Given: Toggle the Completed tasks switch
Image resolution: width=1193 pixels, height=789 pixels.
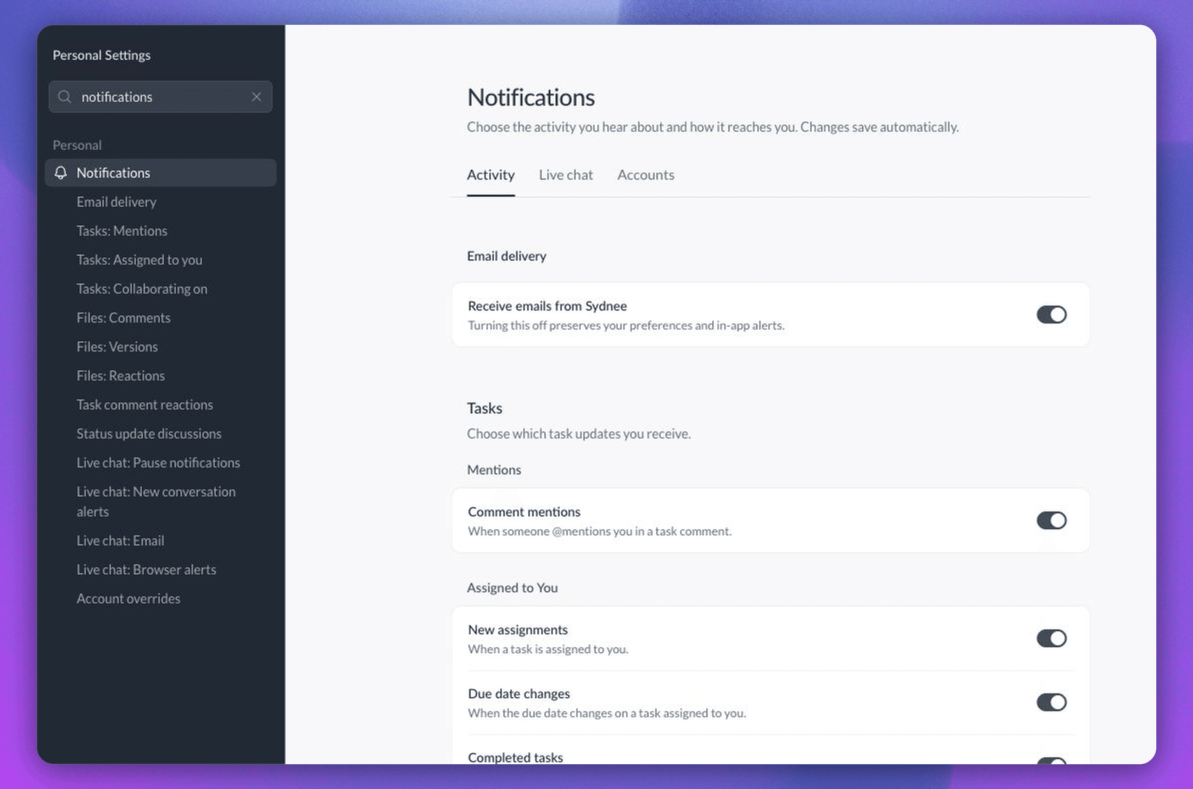Looking at the screenshot, I should pyautogui.click(x=1052, y=761).
